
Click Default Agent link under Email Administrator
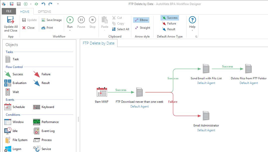click(206, 130)
